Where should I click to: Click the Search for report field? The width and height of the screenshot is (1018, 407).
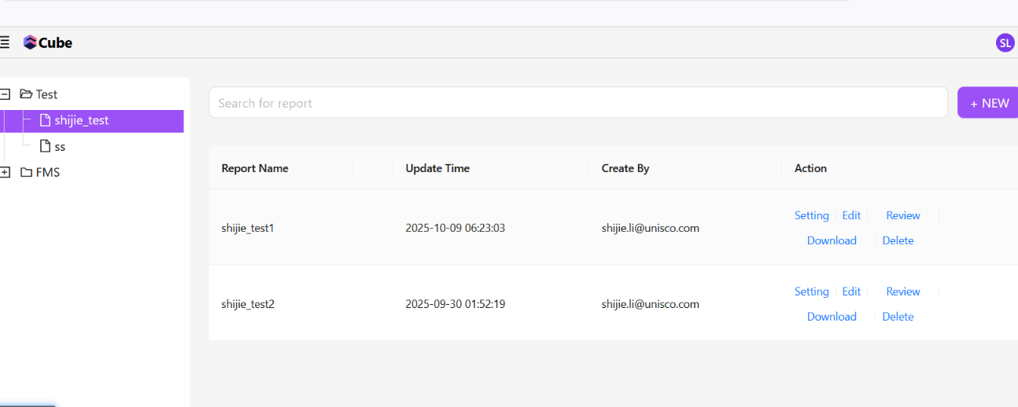point(577,103)
